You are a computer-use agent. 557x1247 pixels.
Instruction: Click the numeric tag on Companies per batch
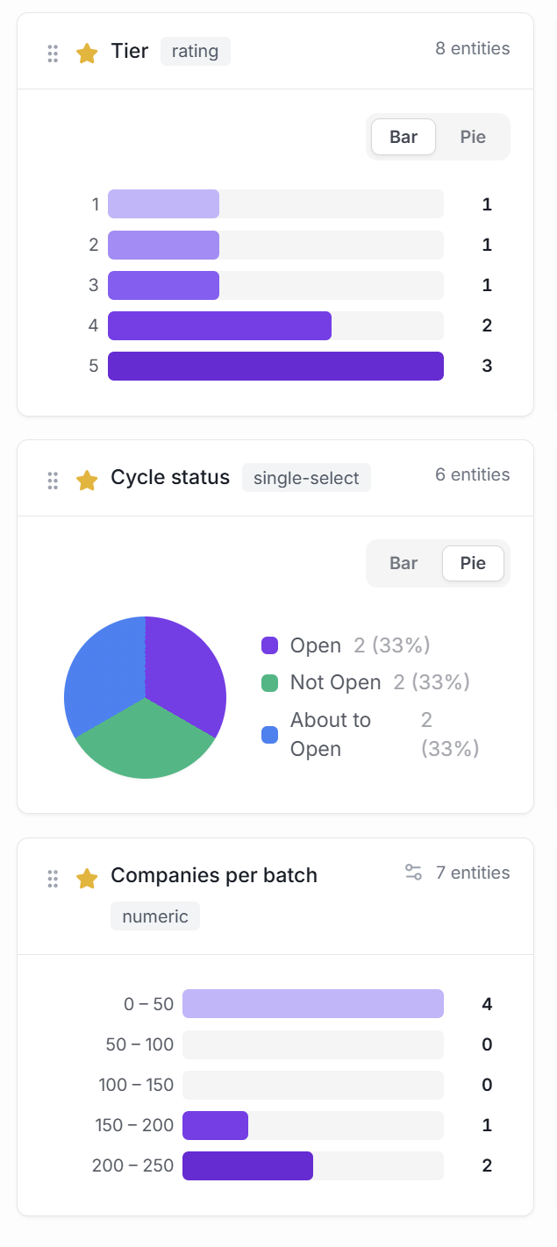(155, 916)
